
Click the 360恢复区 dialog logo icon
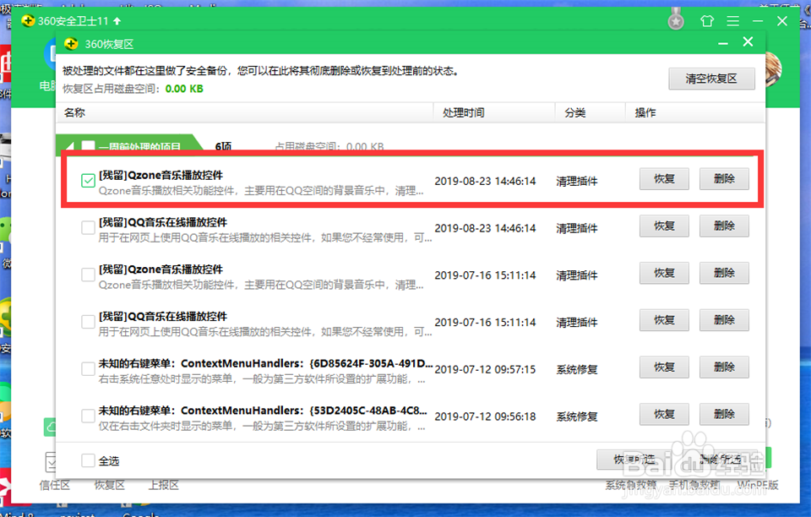71,44
